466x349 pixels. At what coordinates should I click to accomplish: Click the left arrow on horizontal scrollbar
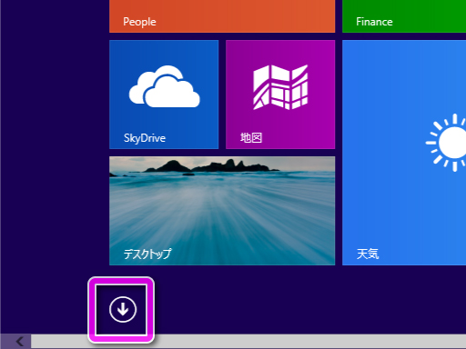[19, 342]
